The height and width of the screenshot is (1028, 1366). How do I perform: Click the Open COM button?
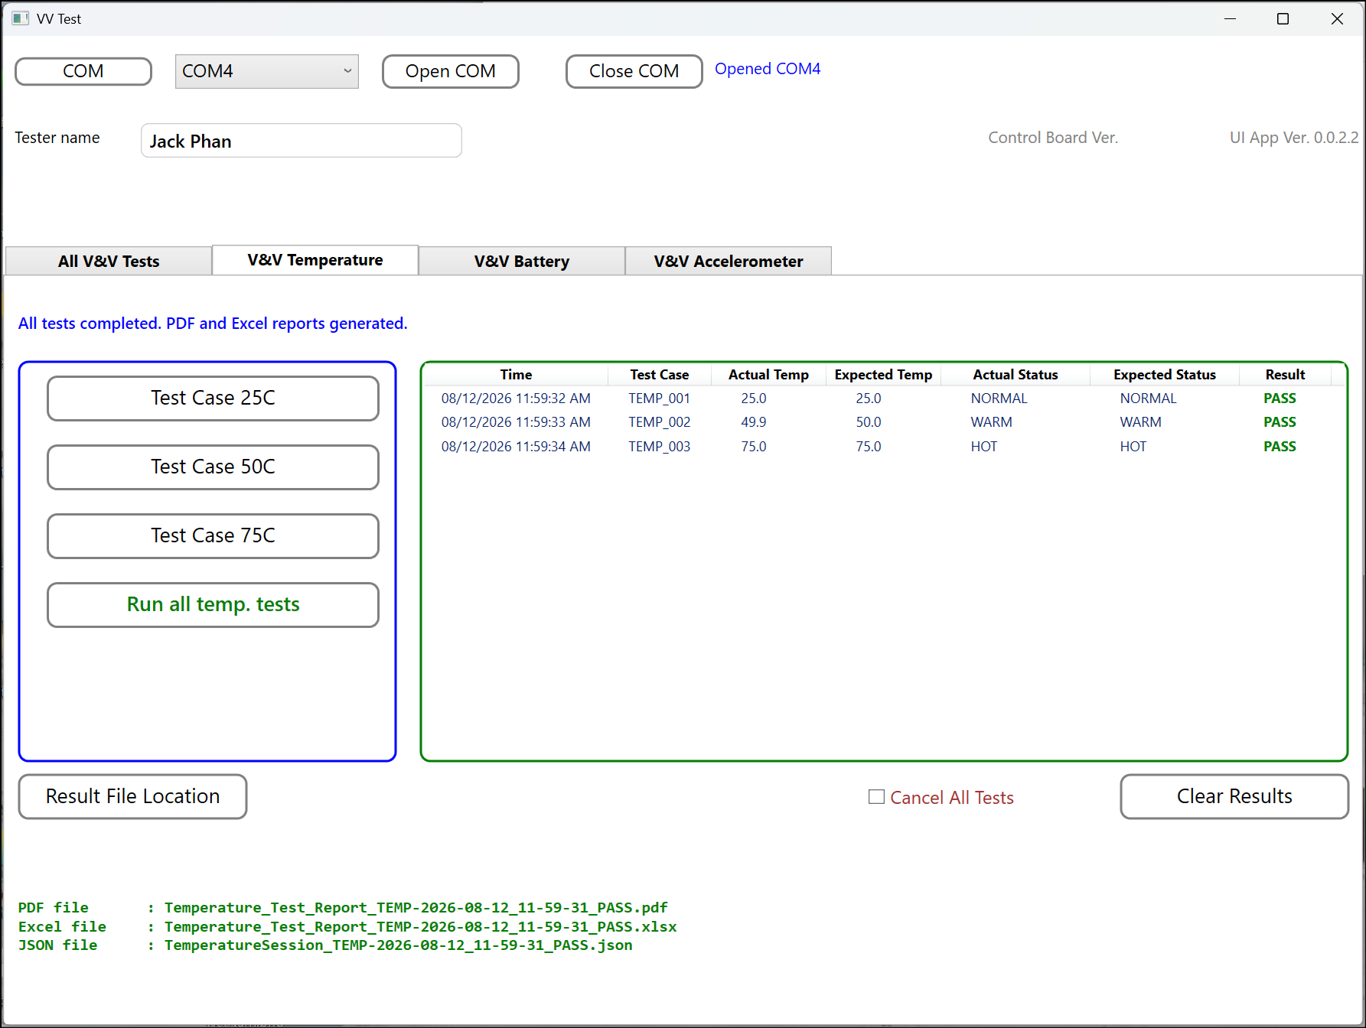pyautogui.click(x=451, y=71)
